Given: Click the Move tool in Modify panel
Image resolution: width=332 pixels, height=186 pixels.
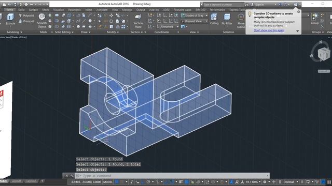Looking at the screenshot, I should coord(112,16).
